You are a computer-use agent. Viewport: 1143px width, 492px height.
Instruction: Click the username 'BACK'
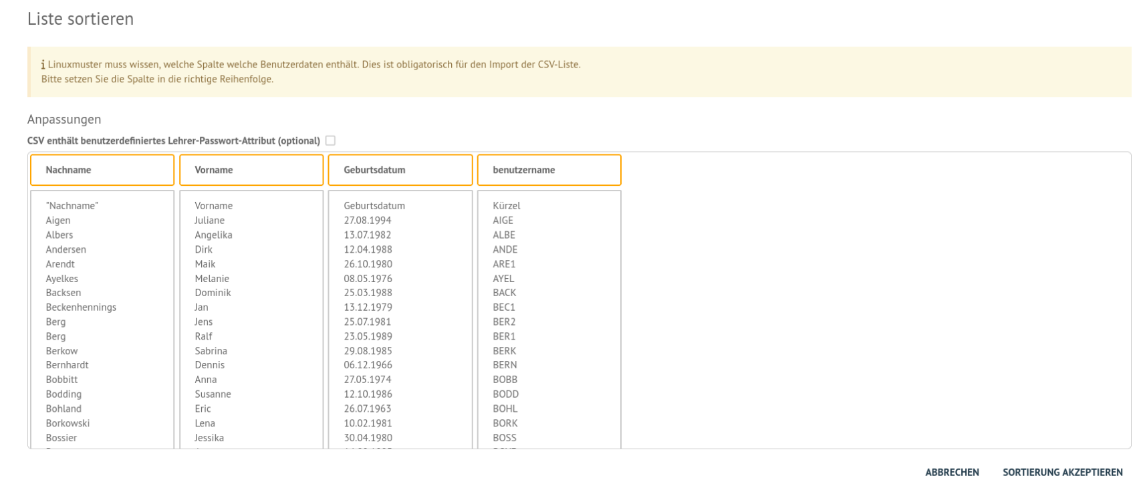coord(505,293)
